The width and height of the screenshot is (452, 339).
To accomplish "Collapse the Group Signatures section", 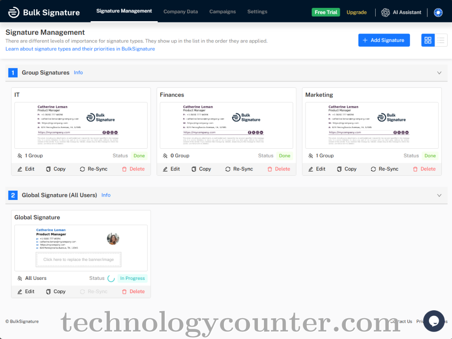I will tap(439, 73).
